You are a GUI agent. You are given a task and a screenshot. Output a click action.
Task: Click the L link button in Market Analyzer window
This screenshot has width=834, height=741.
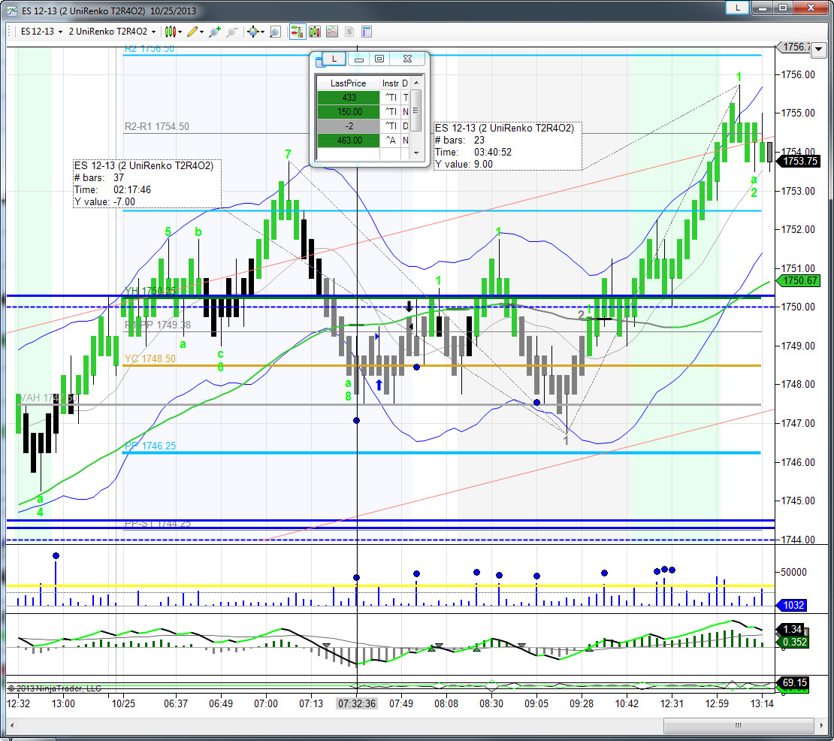pos(334,59)
